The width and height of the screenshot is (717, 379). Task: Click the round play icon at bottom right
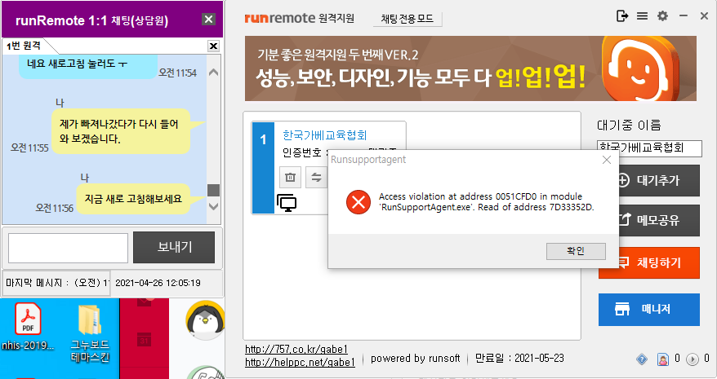[692, 359]
